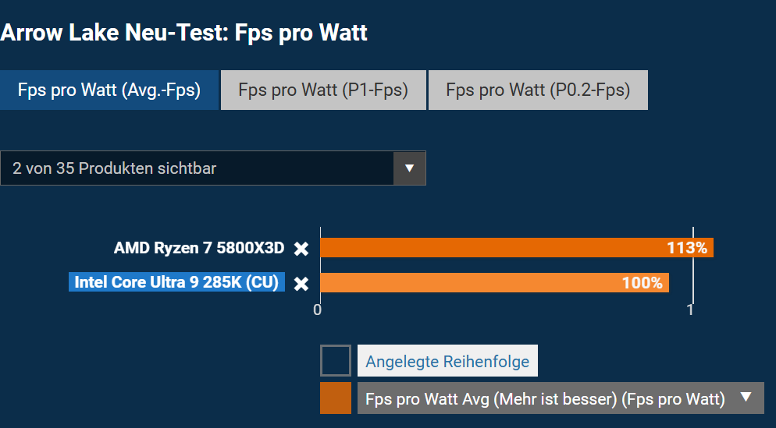Toggle the empty box beside Angelegte Reihenfolge

336,360
